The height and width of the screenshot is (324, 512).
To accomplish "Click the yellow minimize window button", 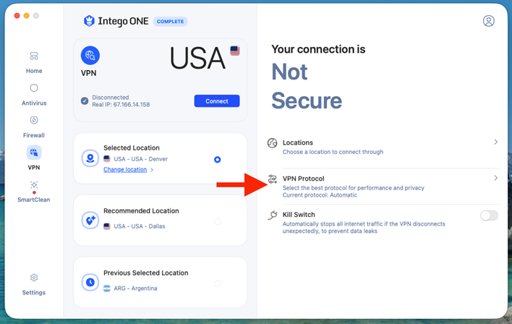I will coord(27,15).
